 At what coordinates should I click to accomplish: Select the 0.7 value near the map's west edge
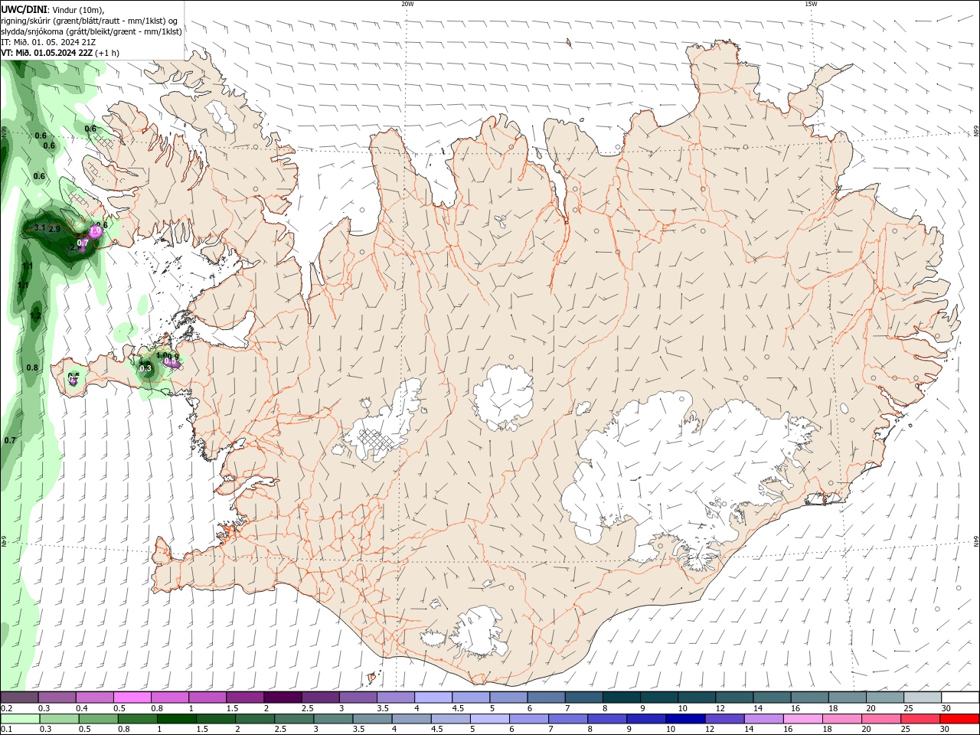point(10,440)
